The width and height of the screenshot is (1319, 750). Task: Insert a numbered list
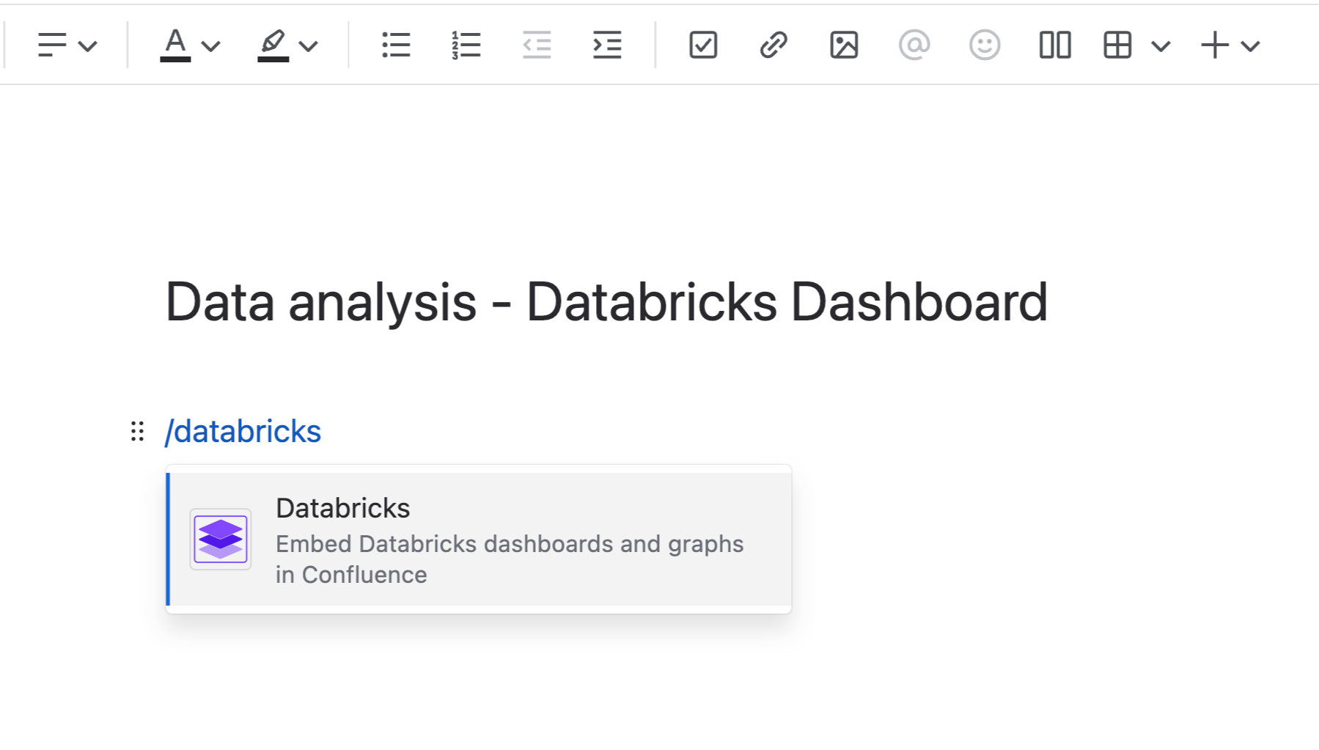pyautogui.click(x=466, y=45)
